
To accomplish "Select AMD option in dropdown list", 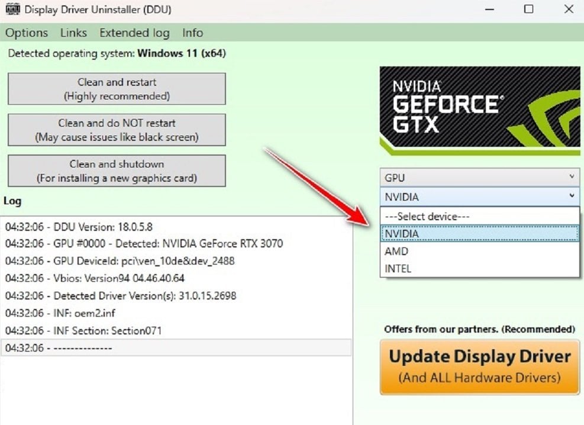I will click(480, 251).
